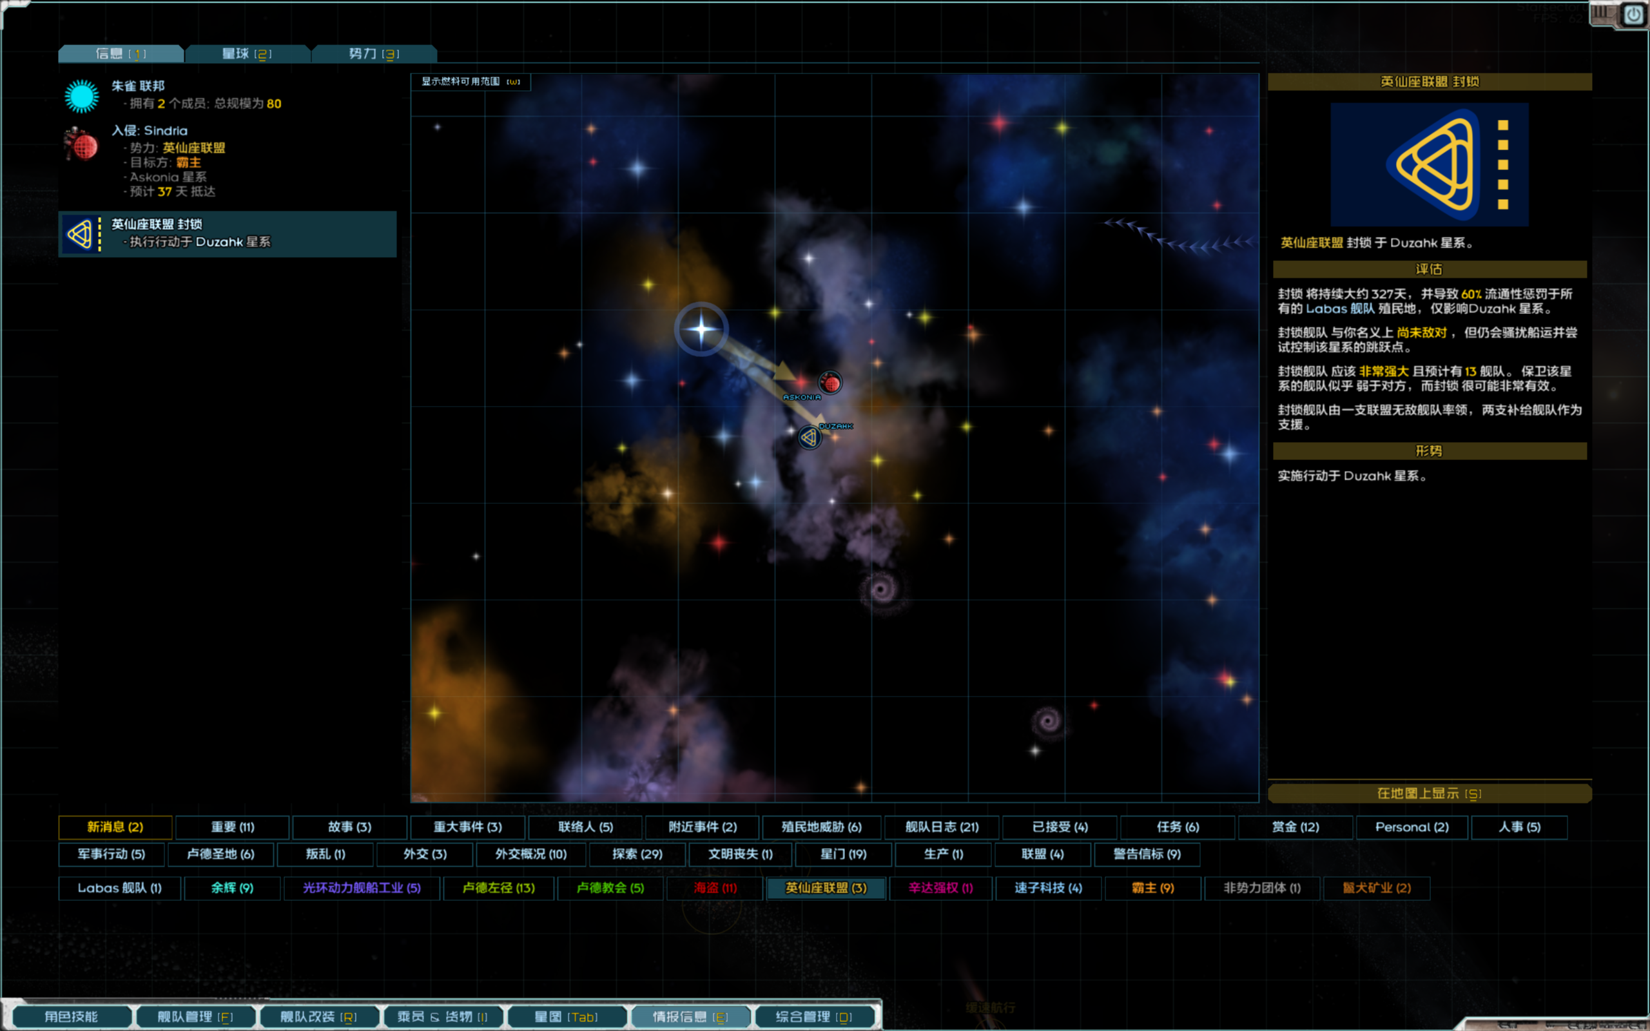Select the player fleet star icon on map
This screenshot has width=1650, height=1031.
pyautogui.click(x=701, y=329)
